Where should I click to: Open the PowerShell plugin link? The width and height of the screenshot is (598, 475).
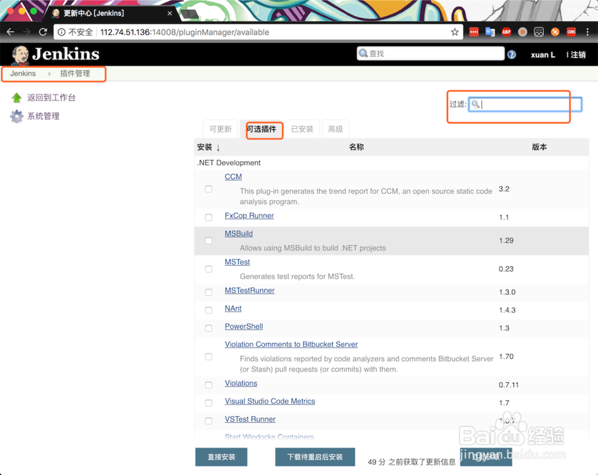pyautogui.click(x=244, y=327)
